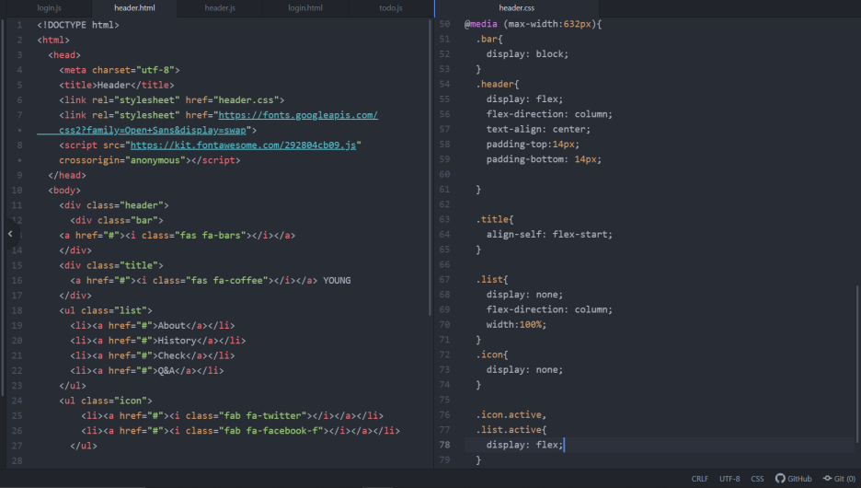This screenshot has width=861, height=488.
Task: Click the '.list.active{' selector line
Action: click(x=511, y=430)
